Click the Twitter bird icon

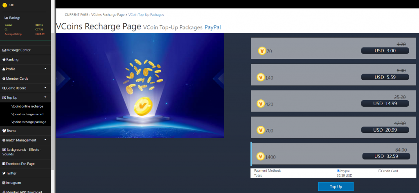point(4,173)
